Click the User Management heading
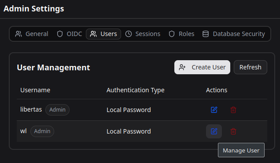280x163 pixels. click(53, 68)
